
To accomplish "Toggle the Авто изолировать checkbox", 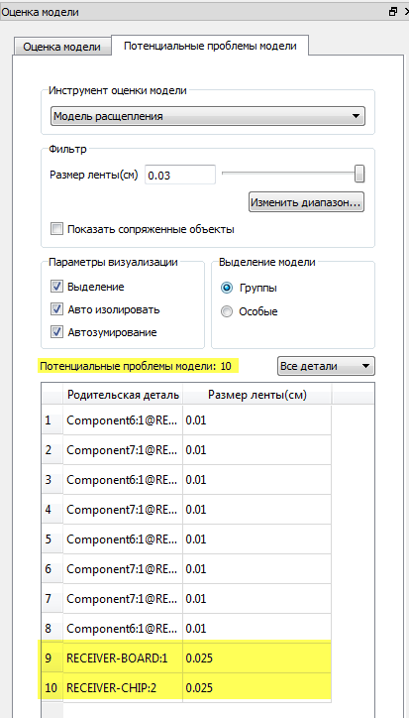I will coord(56,309).
